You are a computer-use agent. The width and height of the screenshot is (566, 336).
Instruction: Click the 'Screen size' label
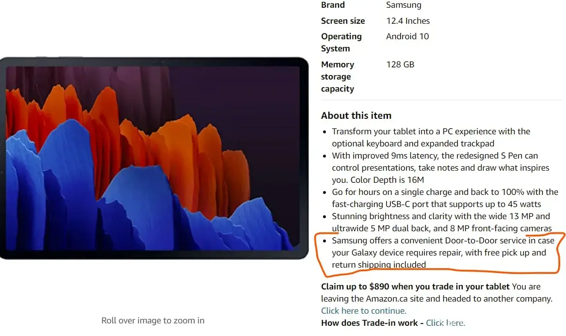point(343,21)
